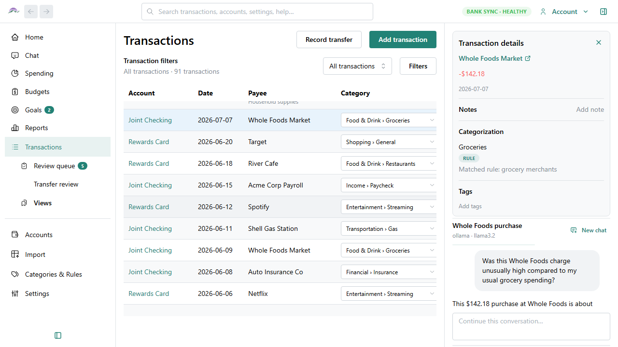Open Home in the sidebar
This screenshot has width=618, height=347.
tap(57, 37)
